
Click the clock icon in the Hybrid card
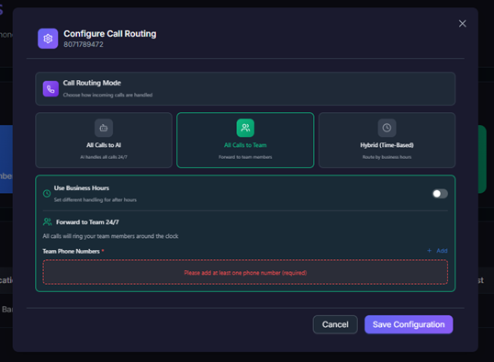tap(387, 128)
